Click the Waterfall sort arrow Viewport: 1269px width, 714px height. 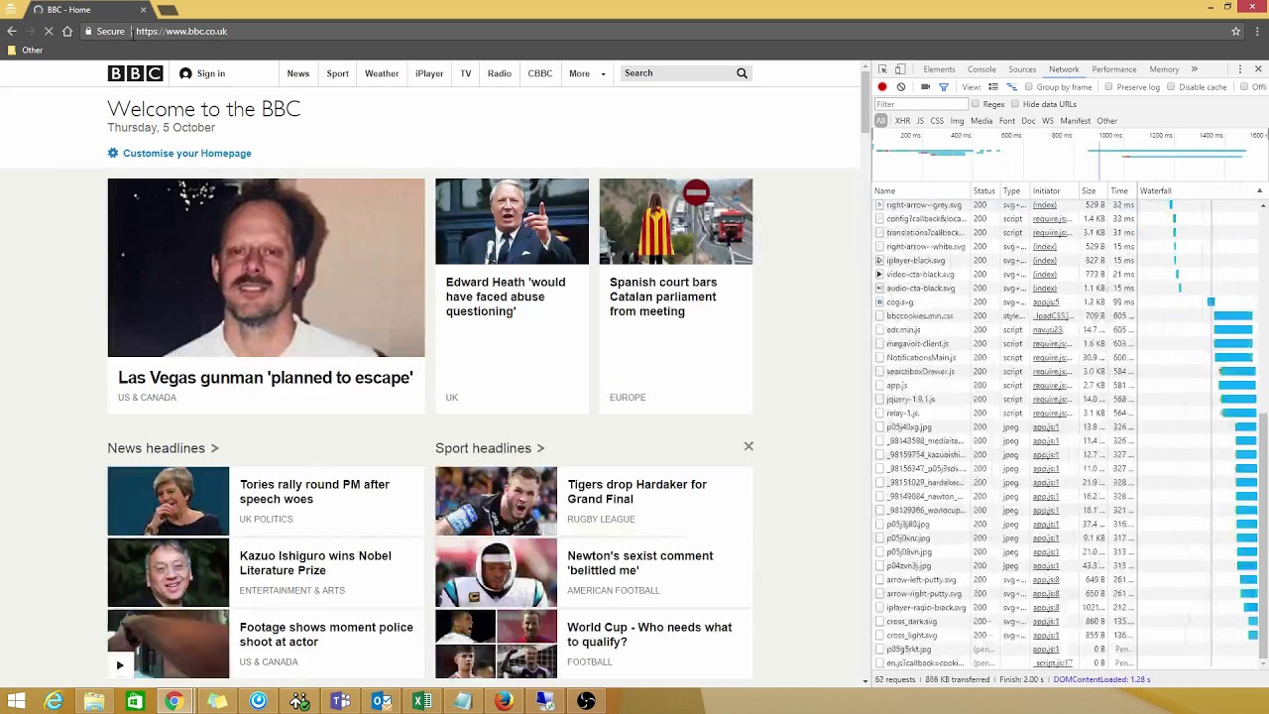pos(1259,191)
